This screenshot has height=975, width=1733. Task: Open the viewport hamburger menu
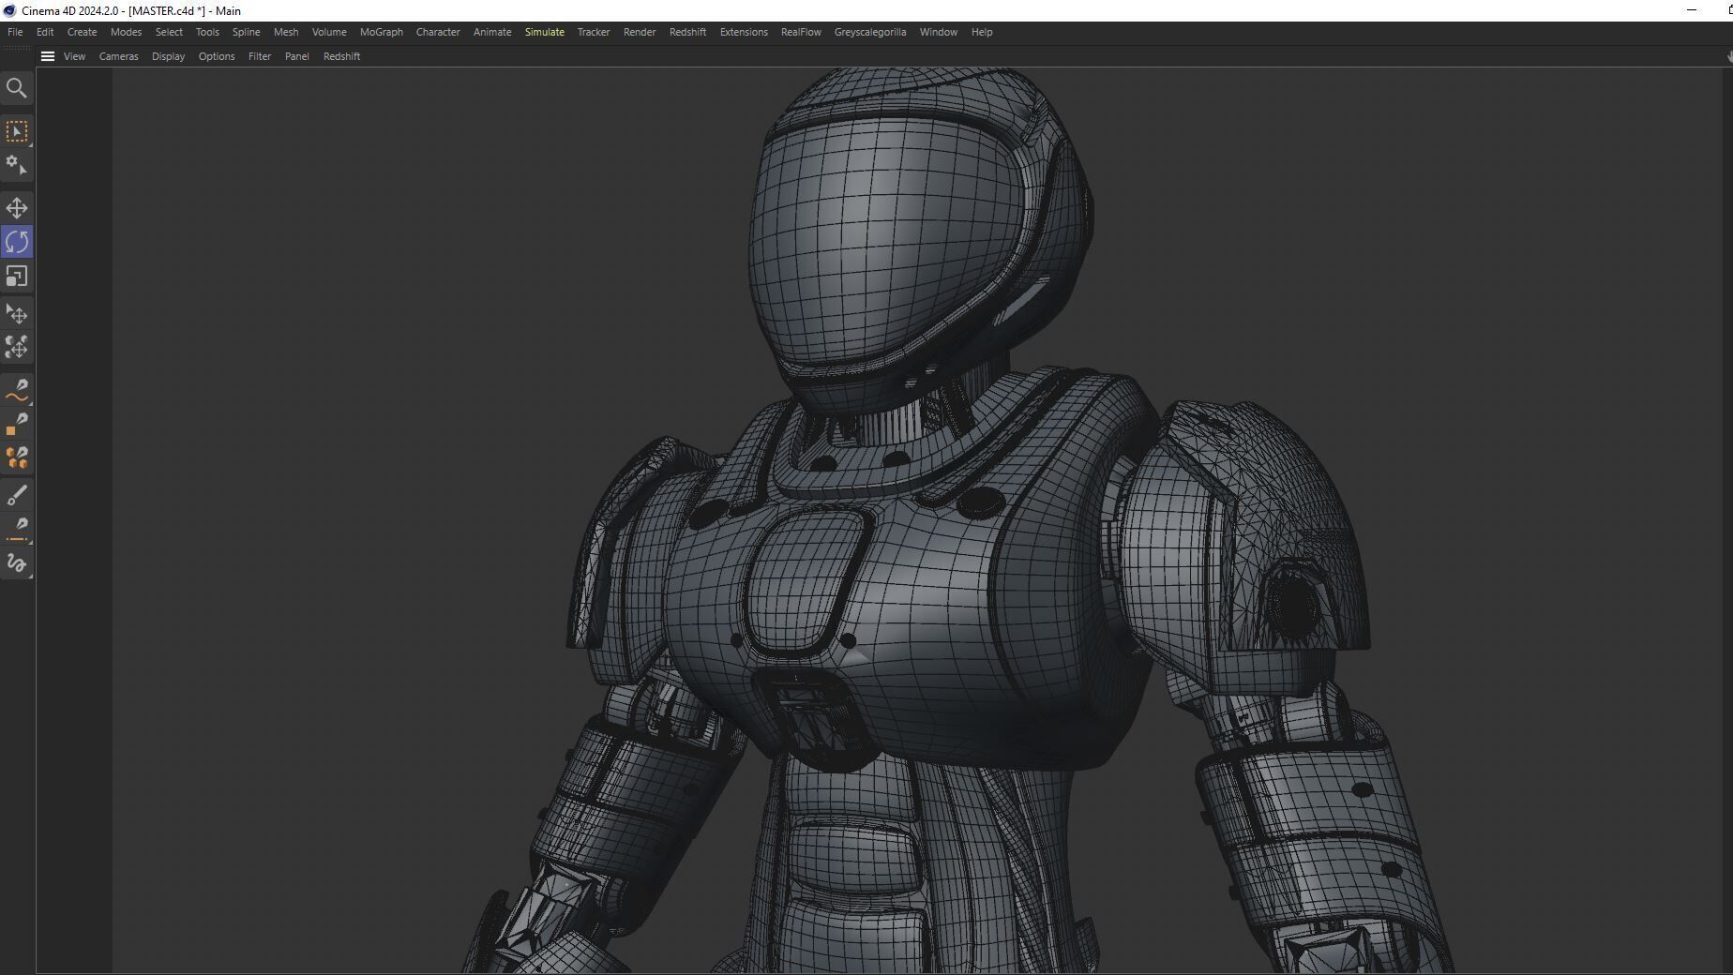48,56
